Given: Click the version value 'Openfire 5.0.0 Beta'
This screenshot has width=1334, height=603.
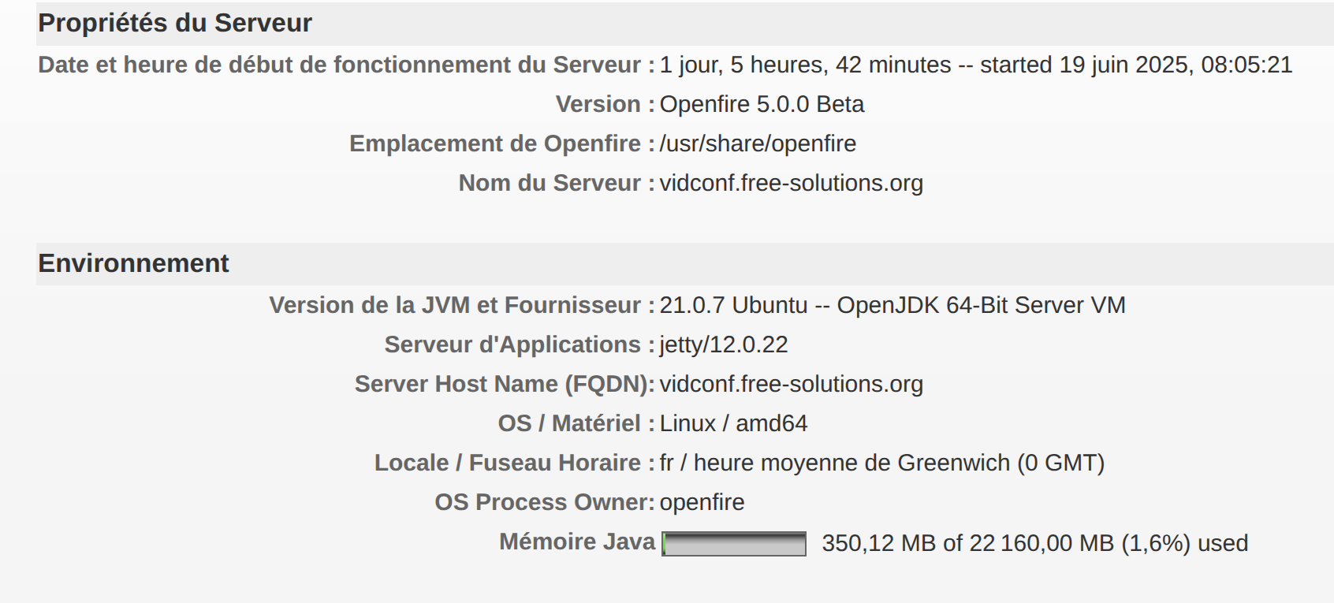Looking at the screenshot, I should (762, 104).
